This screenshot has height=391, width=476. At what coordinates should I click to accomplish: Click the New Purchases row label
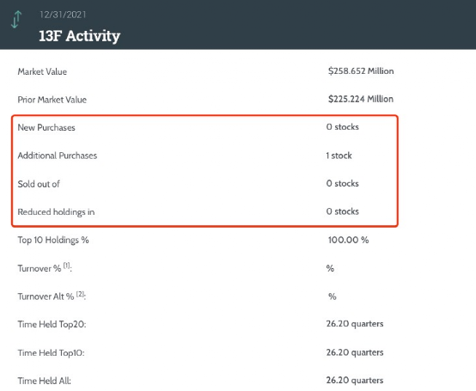(46, 127)
